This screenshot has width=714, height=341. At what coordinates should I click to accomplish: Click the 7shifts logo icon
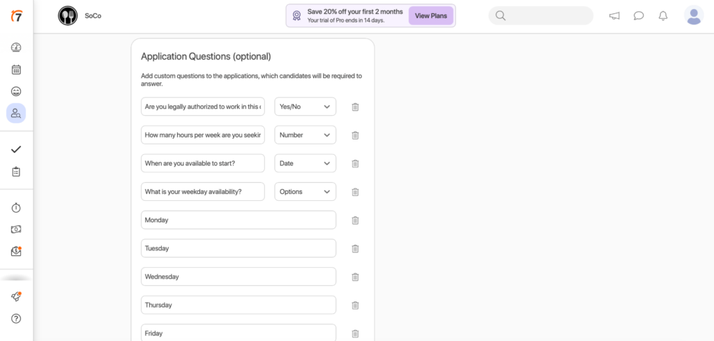tap(17, 15)
